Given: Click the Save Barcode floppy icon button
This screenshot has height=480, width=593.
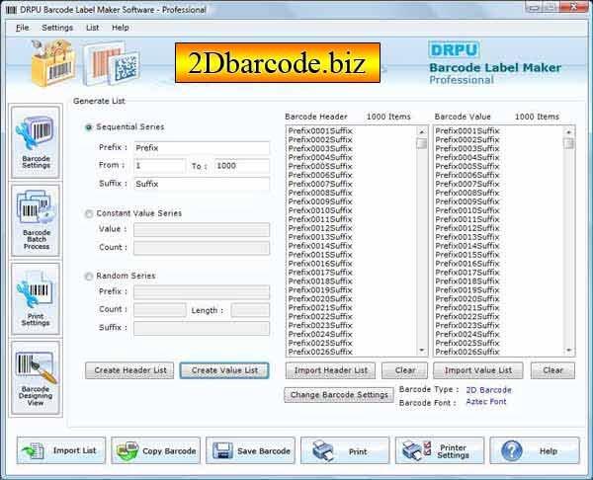Looking at the screenshot, I should pos(250,450).
